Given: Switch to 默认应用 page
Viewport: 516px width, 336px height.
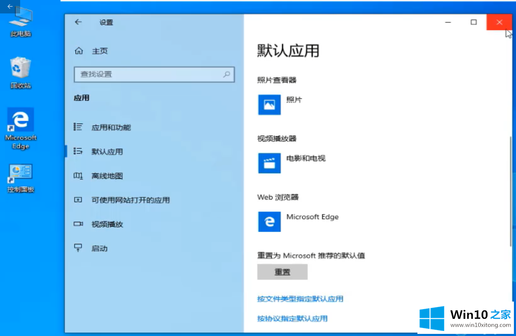Looking at the screenshot, I should [107, 152].
